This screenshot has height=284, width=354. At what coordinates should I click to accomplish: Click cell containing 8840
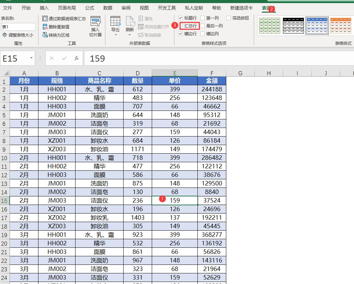point(212,192)
